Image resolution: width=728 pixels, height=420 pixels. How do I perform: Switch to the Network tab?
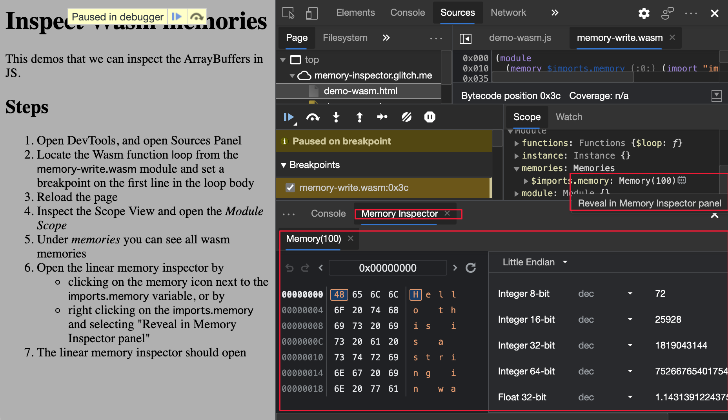(x=508, y=13)
